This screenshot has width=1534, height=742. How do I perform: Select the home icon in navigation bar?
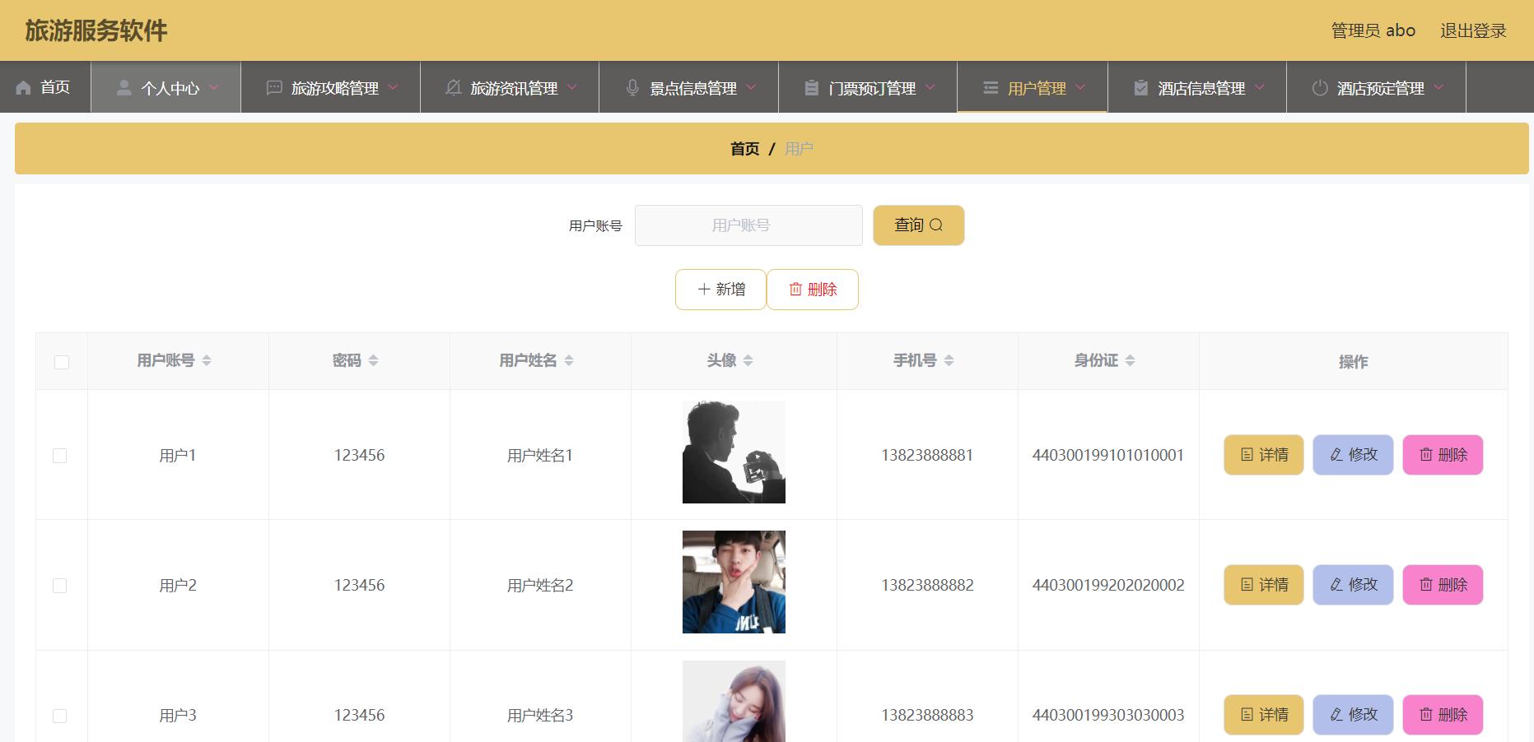23,86
